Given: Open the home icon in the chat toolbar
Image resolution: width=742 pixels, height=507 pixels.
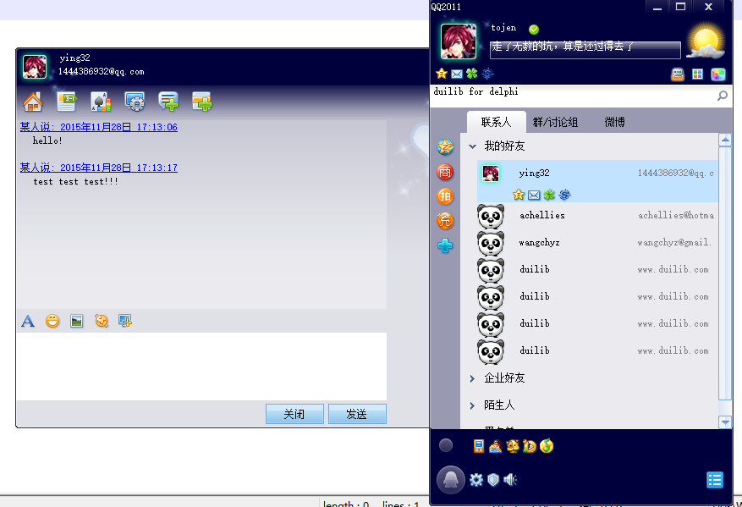Looking at the screenshot, I should (x=33, y=102).
